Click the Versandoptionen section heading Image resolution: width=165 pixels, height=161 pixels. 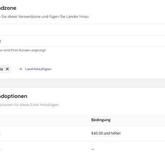14,96
